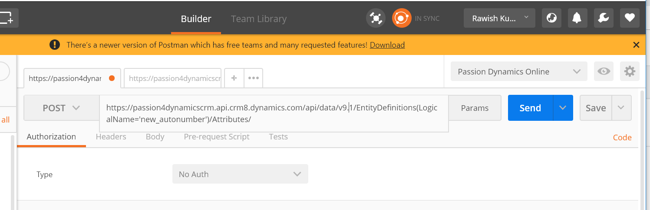This screenshot has height=210, width=650.
Task: Click the orange sync status icon
Action: pos(401,18)
